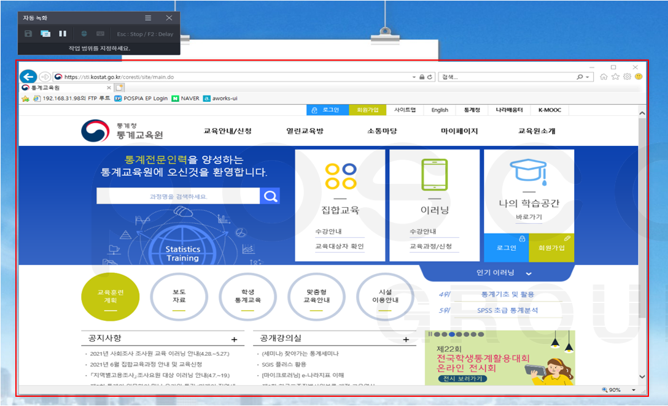Open the search provider dropdown arrow
668x406 pixels.
tap(588, 77)
